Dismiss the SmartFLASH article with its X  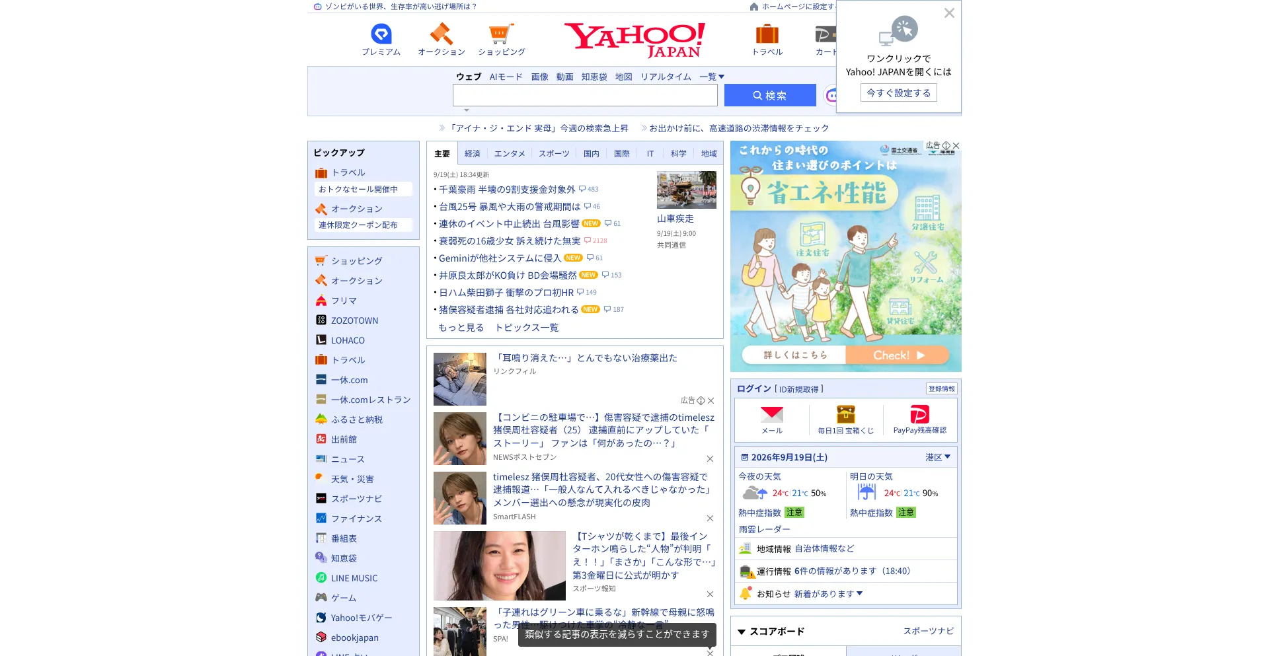coord(710,518)
